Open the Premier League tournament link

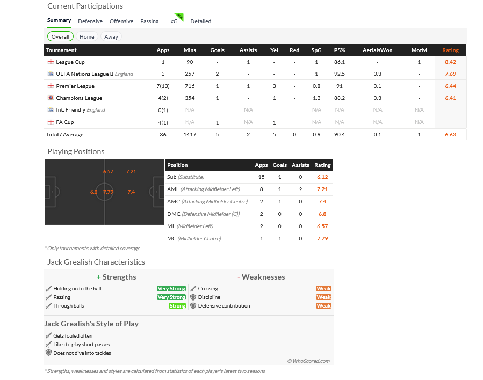(x=75, y=86)
